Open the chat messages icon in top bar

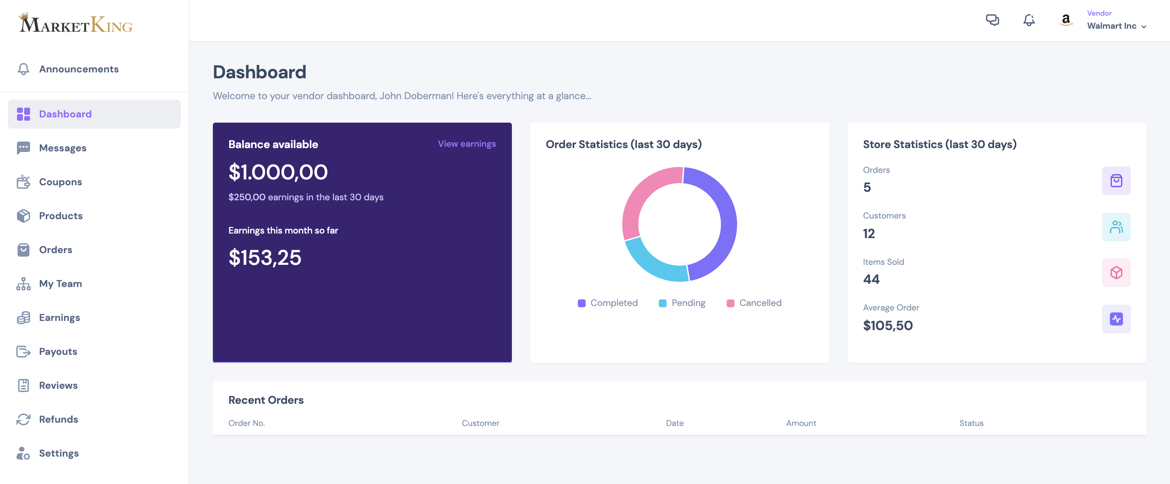pos(993,20)
